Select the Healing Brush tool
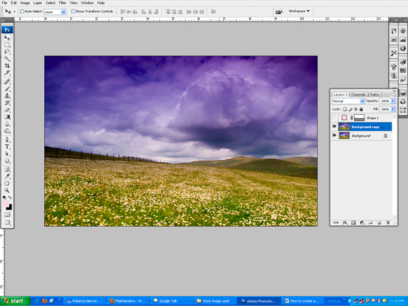408x306 pixels. click(7, 81)
